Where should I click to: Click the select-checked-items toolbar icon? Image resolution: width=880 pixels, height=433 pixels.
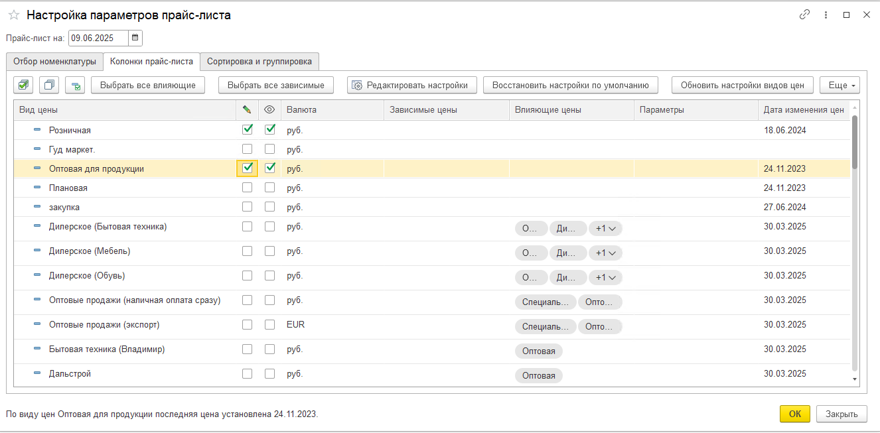[76, 85]
